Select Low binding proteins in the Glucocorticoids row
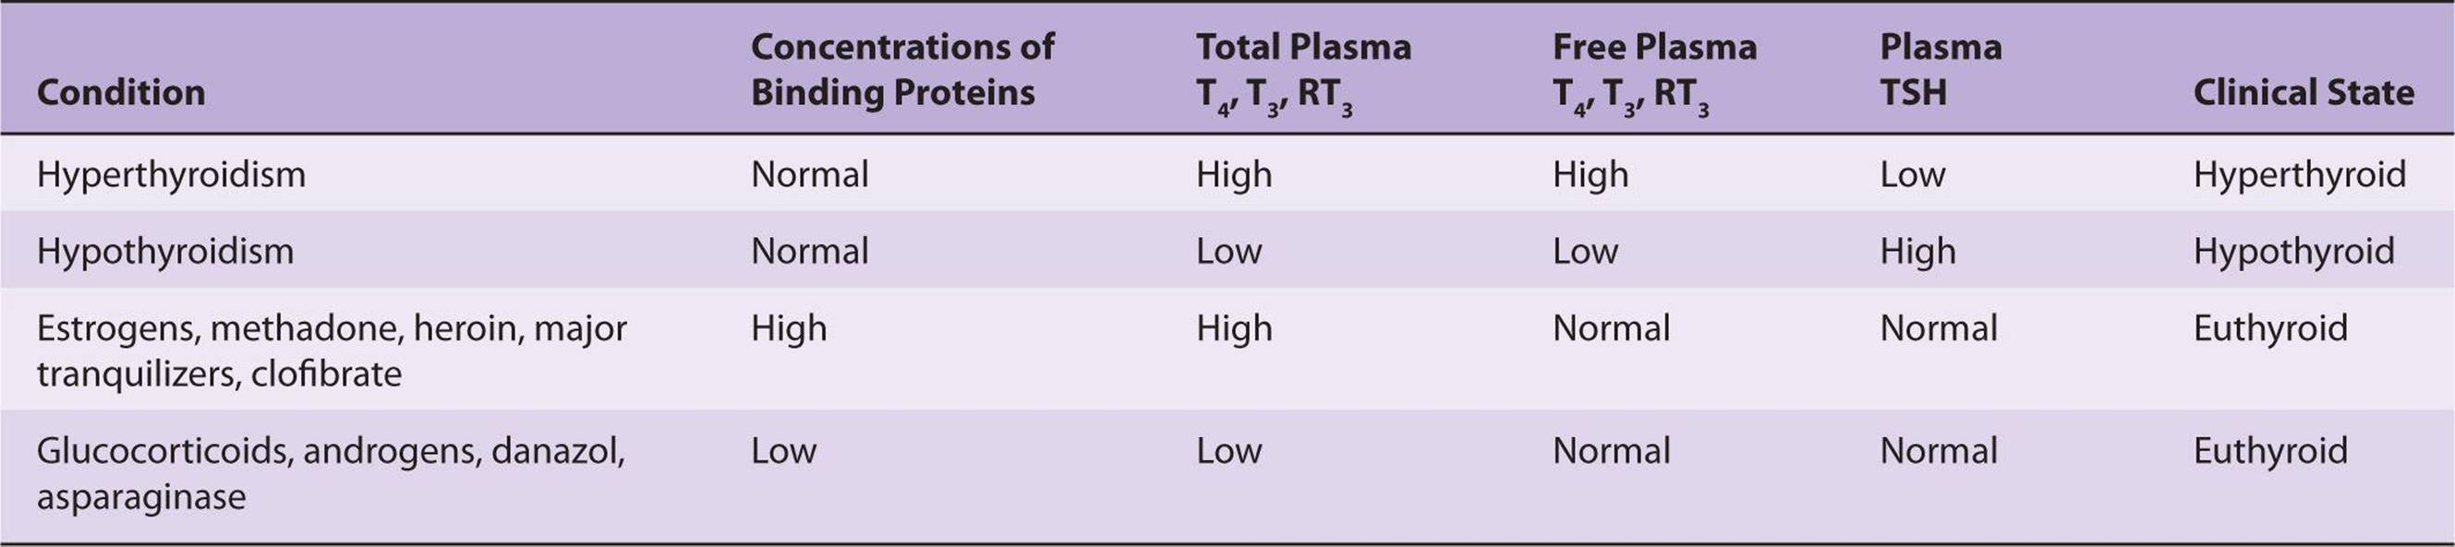The width and height of the screenshot is (2455, 547). pyautogui.click(x=782, y=451)
